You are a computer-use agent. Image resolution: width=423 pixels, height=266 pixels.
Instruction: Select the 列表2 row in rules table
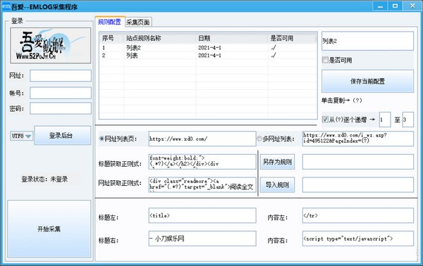pyautogui.click(x=208, y=48)
